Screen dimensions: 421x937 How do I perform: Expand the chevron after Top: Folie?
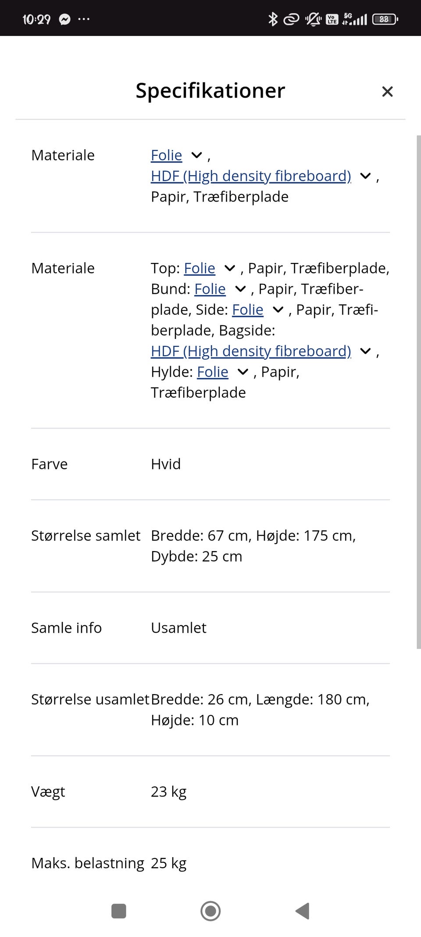tap(230, 268)
